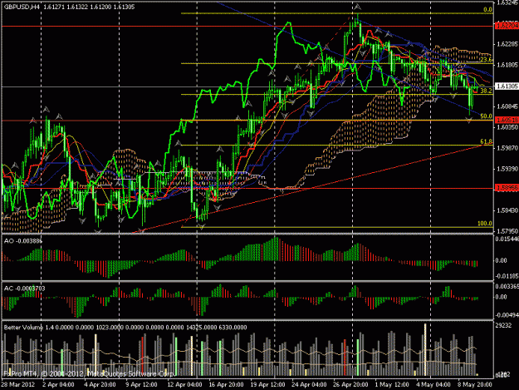Click the 12 Apr 04:00 time label

click(184, 384)
